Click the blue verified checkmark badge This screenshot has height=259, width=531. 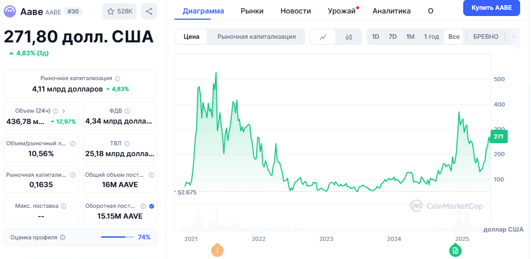coord(152,206)
